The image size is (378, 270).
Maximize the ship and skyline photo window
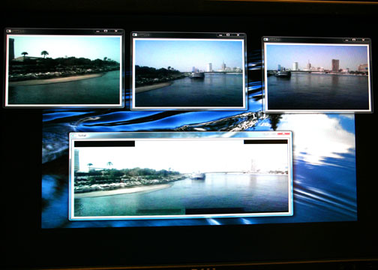(x=228, y=35)
